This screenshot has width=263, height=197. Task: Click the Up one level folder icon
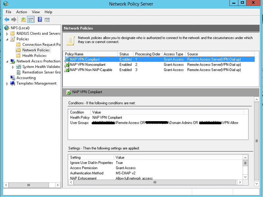coord(23,20)
